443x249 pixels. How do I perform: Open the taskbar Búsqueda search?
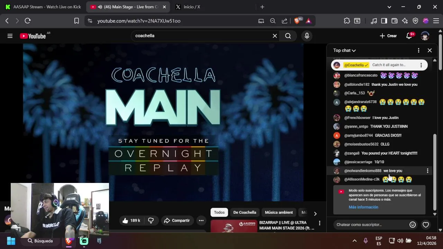(x=40, y=241)
